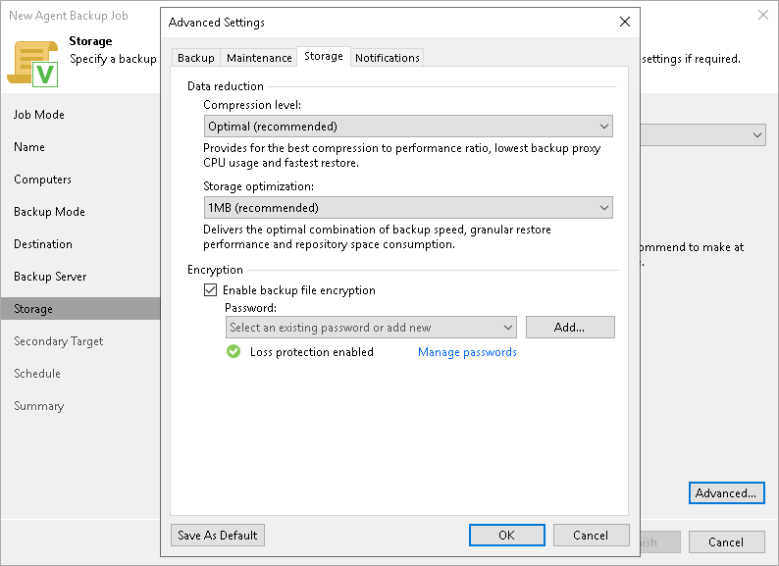This screenshot has width=779, height=566.
Task: Go to the Summary wizard step
Action: click(38, 406)
